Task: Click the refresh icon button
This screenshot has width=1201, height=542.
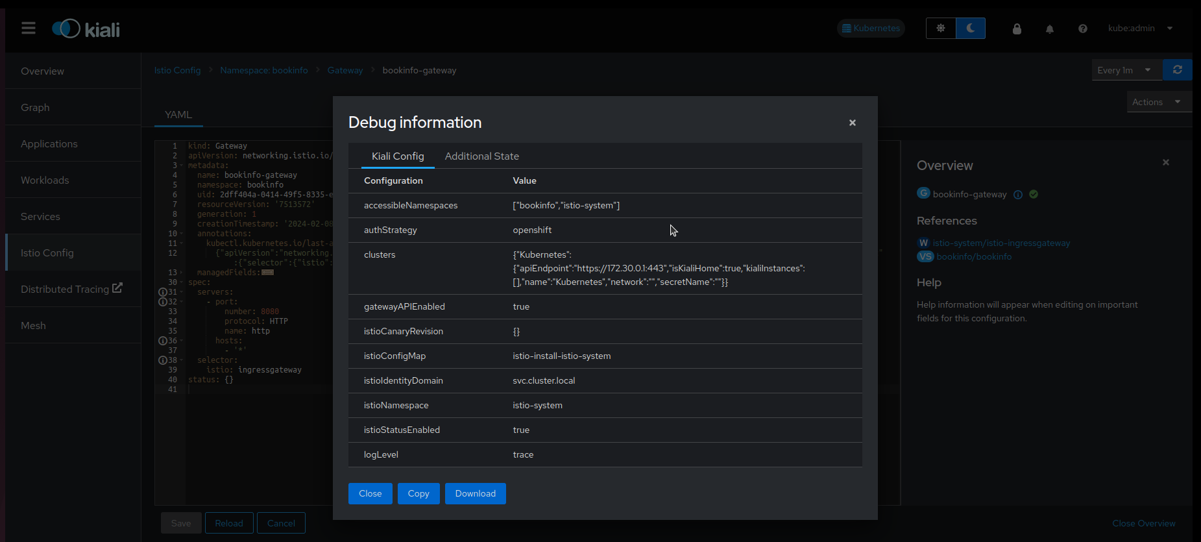Action: pyautogui.click(x=1177, y=70)
